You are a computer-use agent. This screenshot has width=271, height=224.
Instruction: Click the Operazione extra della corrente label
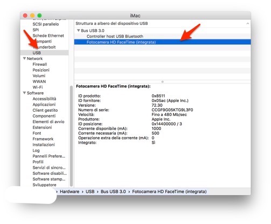click(x=114, y=138)
